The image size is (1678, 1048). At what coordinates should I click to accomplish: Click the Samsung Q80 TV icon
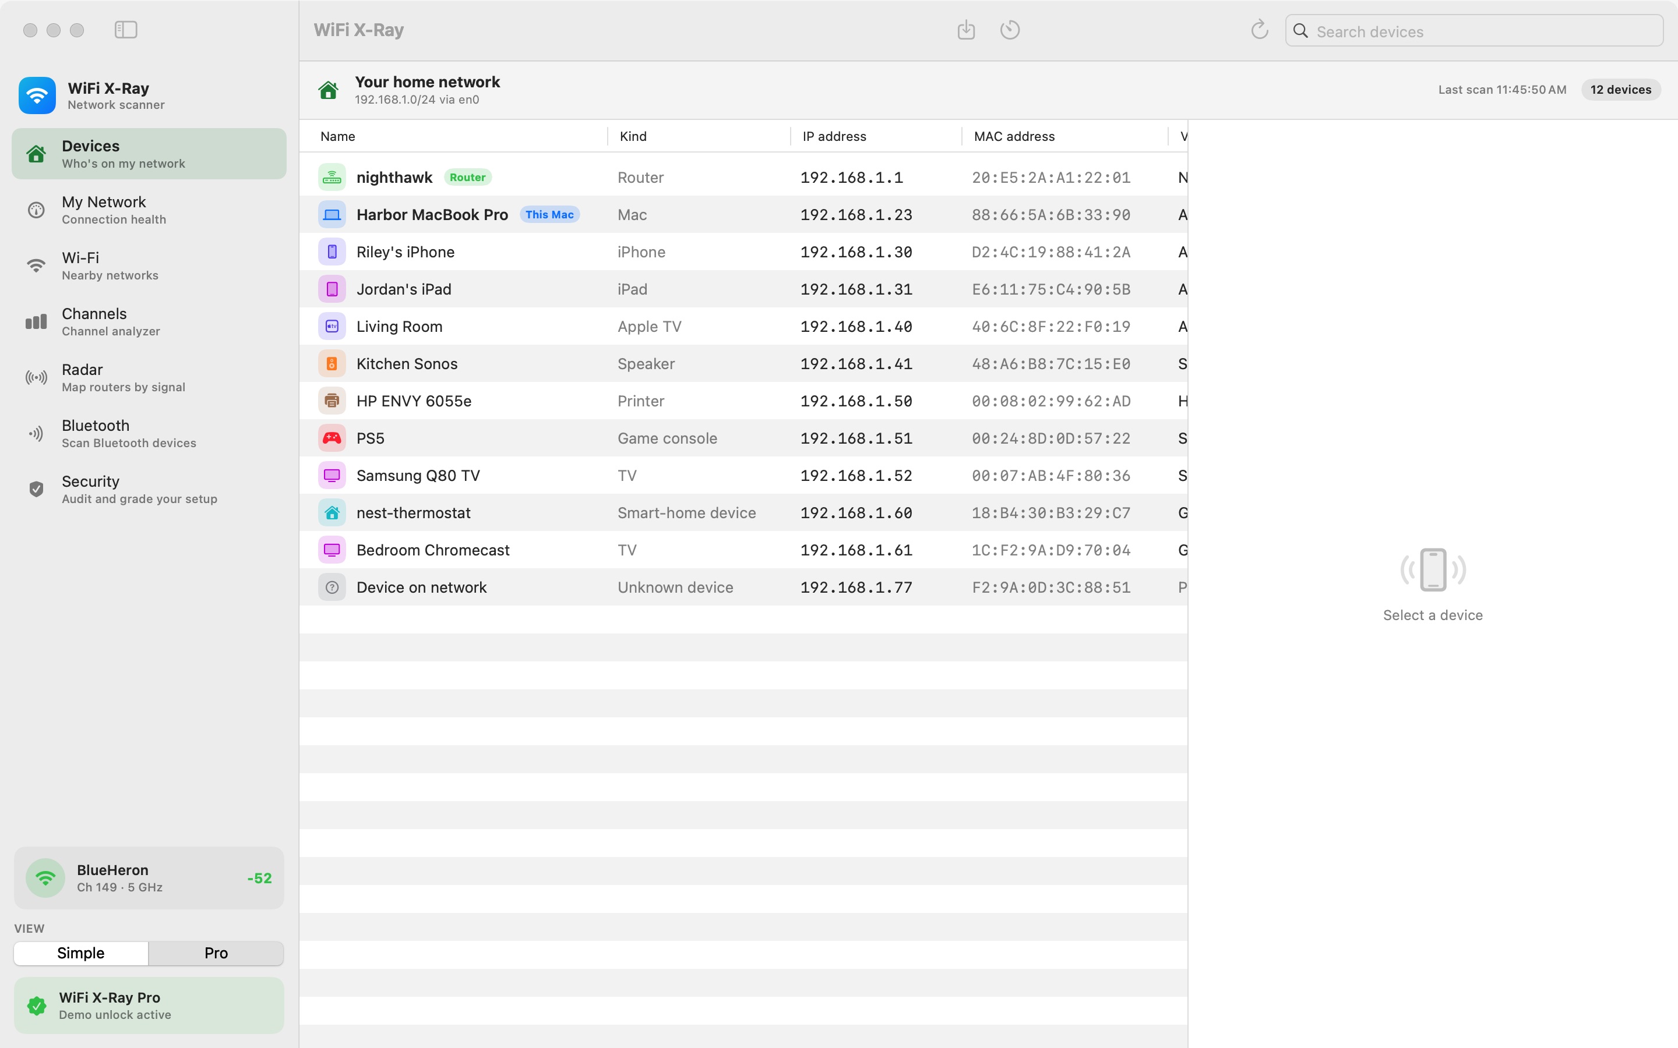[332, 476]
